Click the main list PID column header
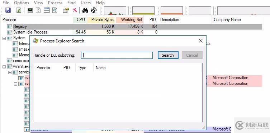The width and height of the screenshot is (270, 133). (x=151, y=20)
